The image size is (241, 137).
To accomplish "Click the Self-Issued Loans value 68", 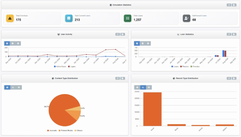I will pos(194,20).
